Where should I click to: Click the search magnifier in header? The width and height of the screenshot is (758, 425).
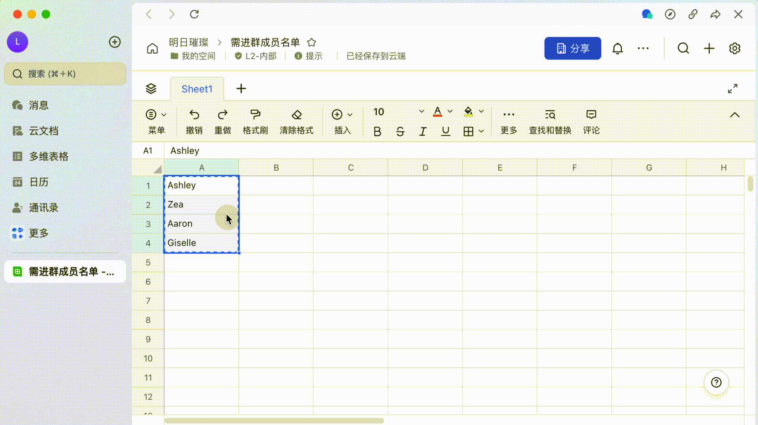[684, 48]
